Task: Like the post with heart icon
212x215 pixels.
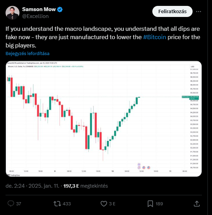Action: [x=104, y=204]
